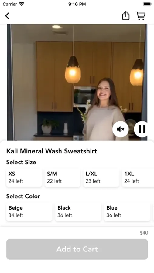Open the shopping cart
This screenshot has height=273, width=154.
coord(140,16)
